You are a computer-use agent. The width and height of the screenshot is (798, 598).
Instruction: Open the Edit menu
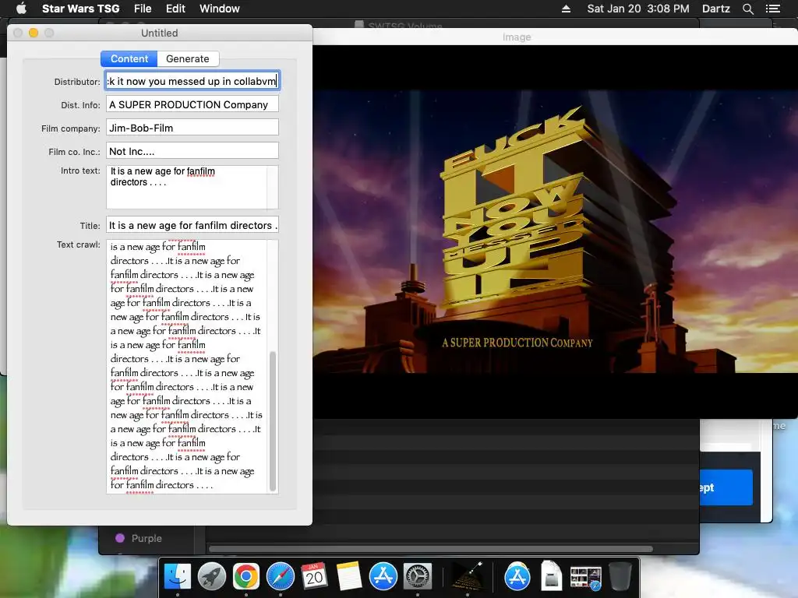click(175, 9)
